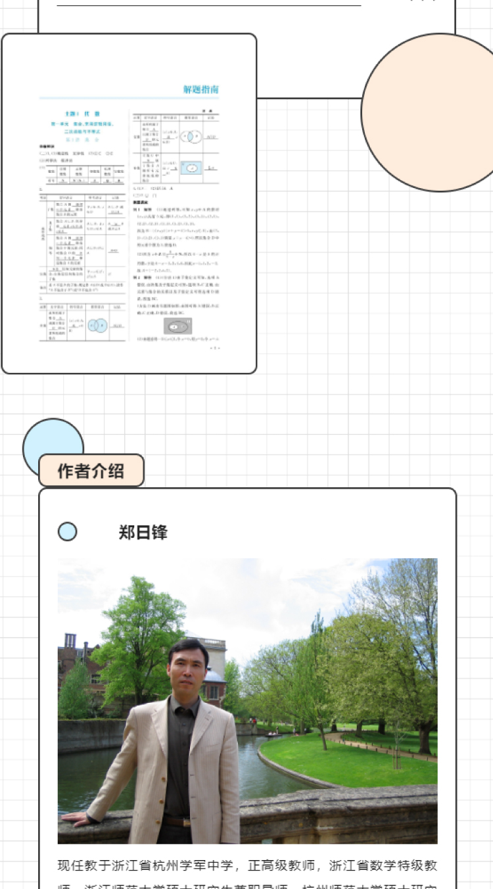This screenshot has width=493, height=889.
Task: Select the author name 郑日锋
Action: [x=143, y=532]
